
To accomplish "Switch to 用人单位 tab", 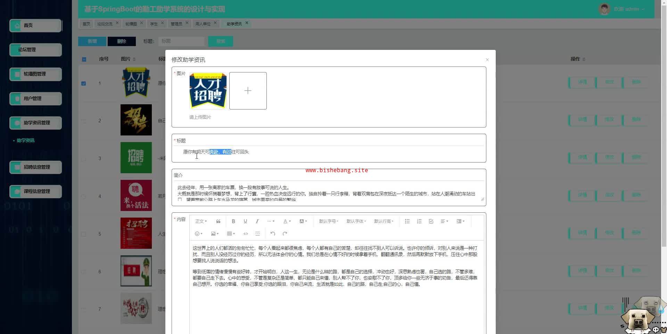I will (203, 24).
